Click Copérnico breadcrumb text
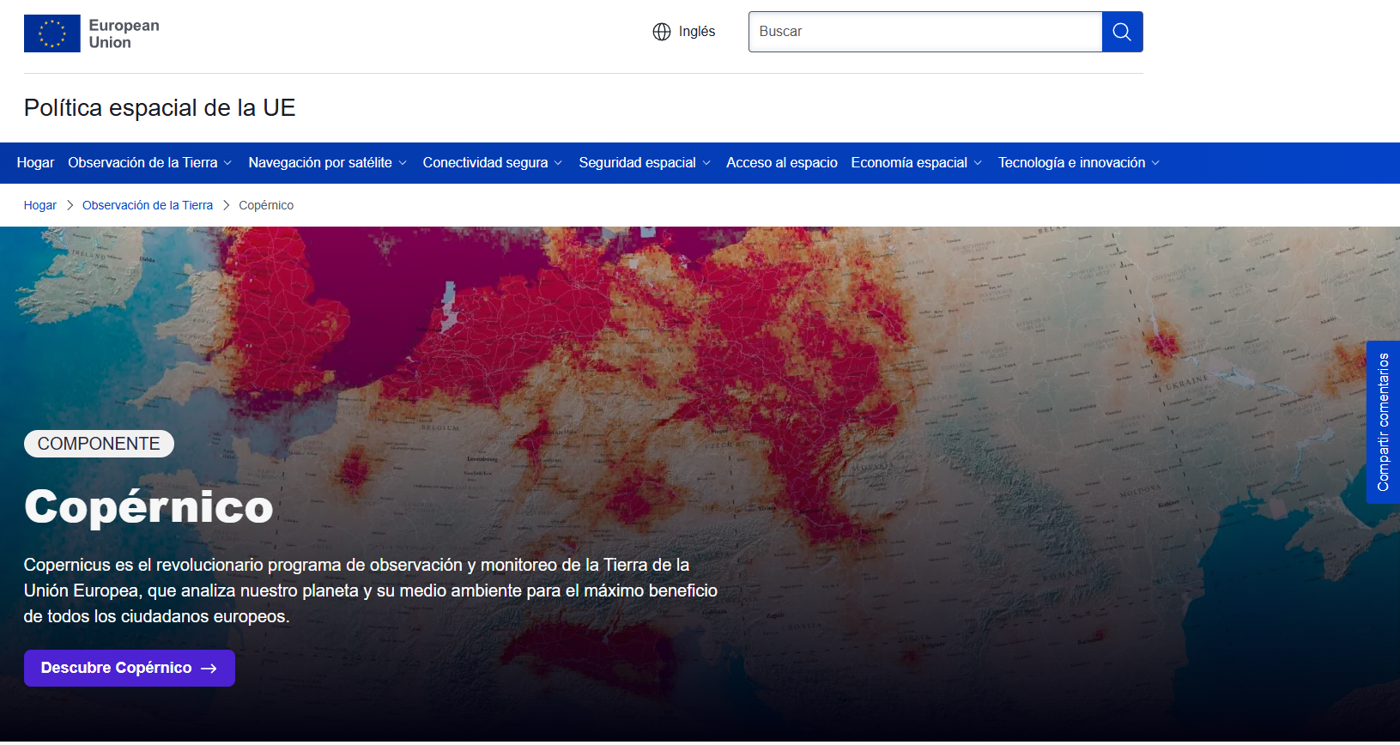This screenshot has width=1400, height=745. tap(266, 205)
